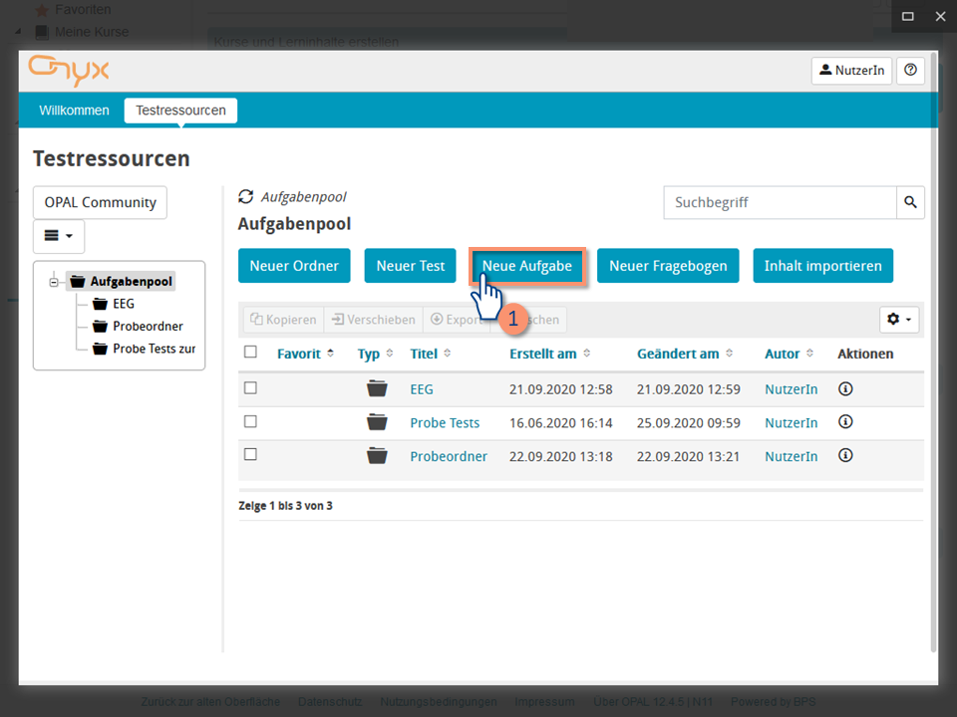Click the EEG folder icon in tree
The image size is (957, 717).
(x=100, y=304)
